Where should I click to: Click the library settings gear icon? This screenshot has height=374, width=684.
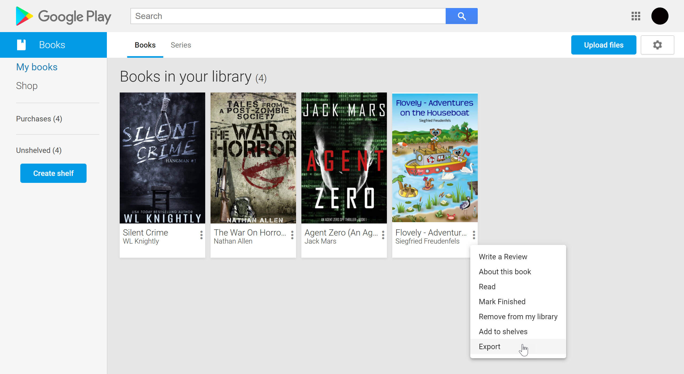(657, 45)
